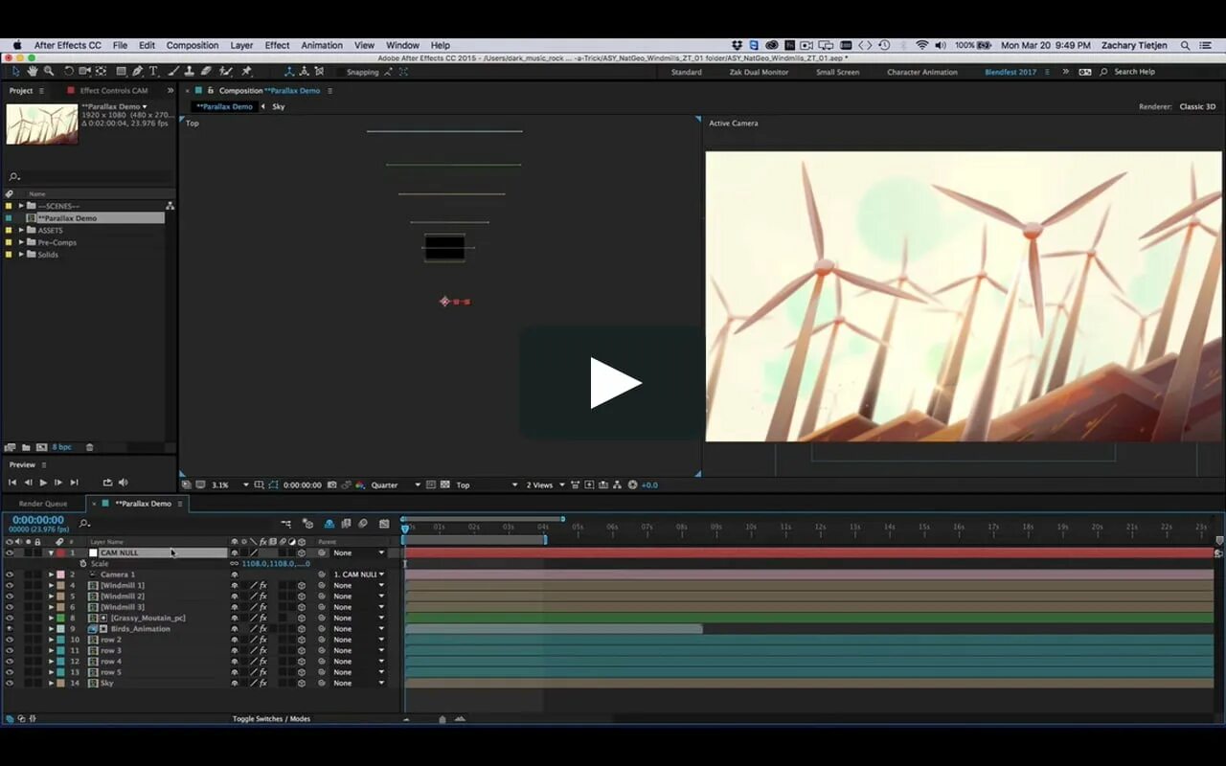This screenshot has height=766, width=1226.
Task: Select the Selection arrow tool
Action: 16,72
